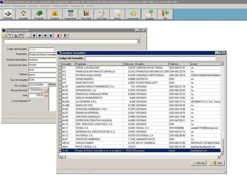
Task: Open the Condominio module from toolbar
Action: point(8,14)
